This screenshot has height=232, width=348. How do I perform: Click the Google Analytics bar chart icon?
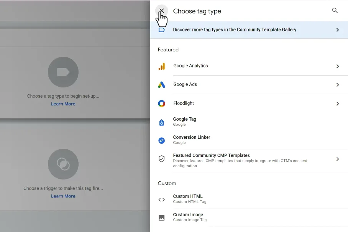[162, 66]
